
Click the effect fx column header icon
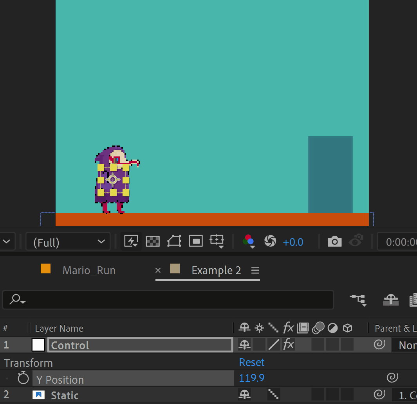coord(288,327)
